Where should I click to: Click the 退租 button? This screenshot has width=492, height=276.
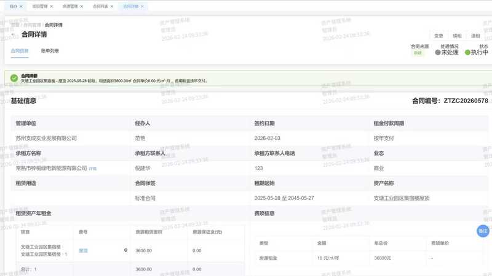(x=475, y=36)
